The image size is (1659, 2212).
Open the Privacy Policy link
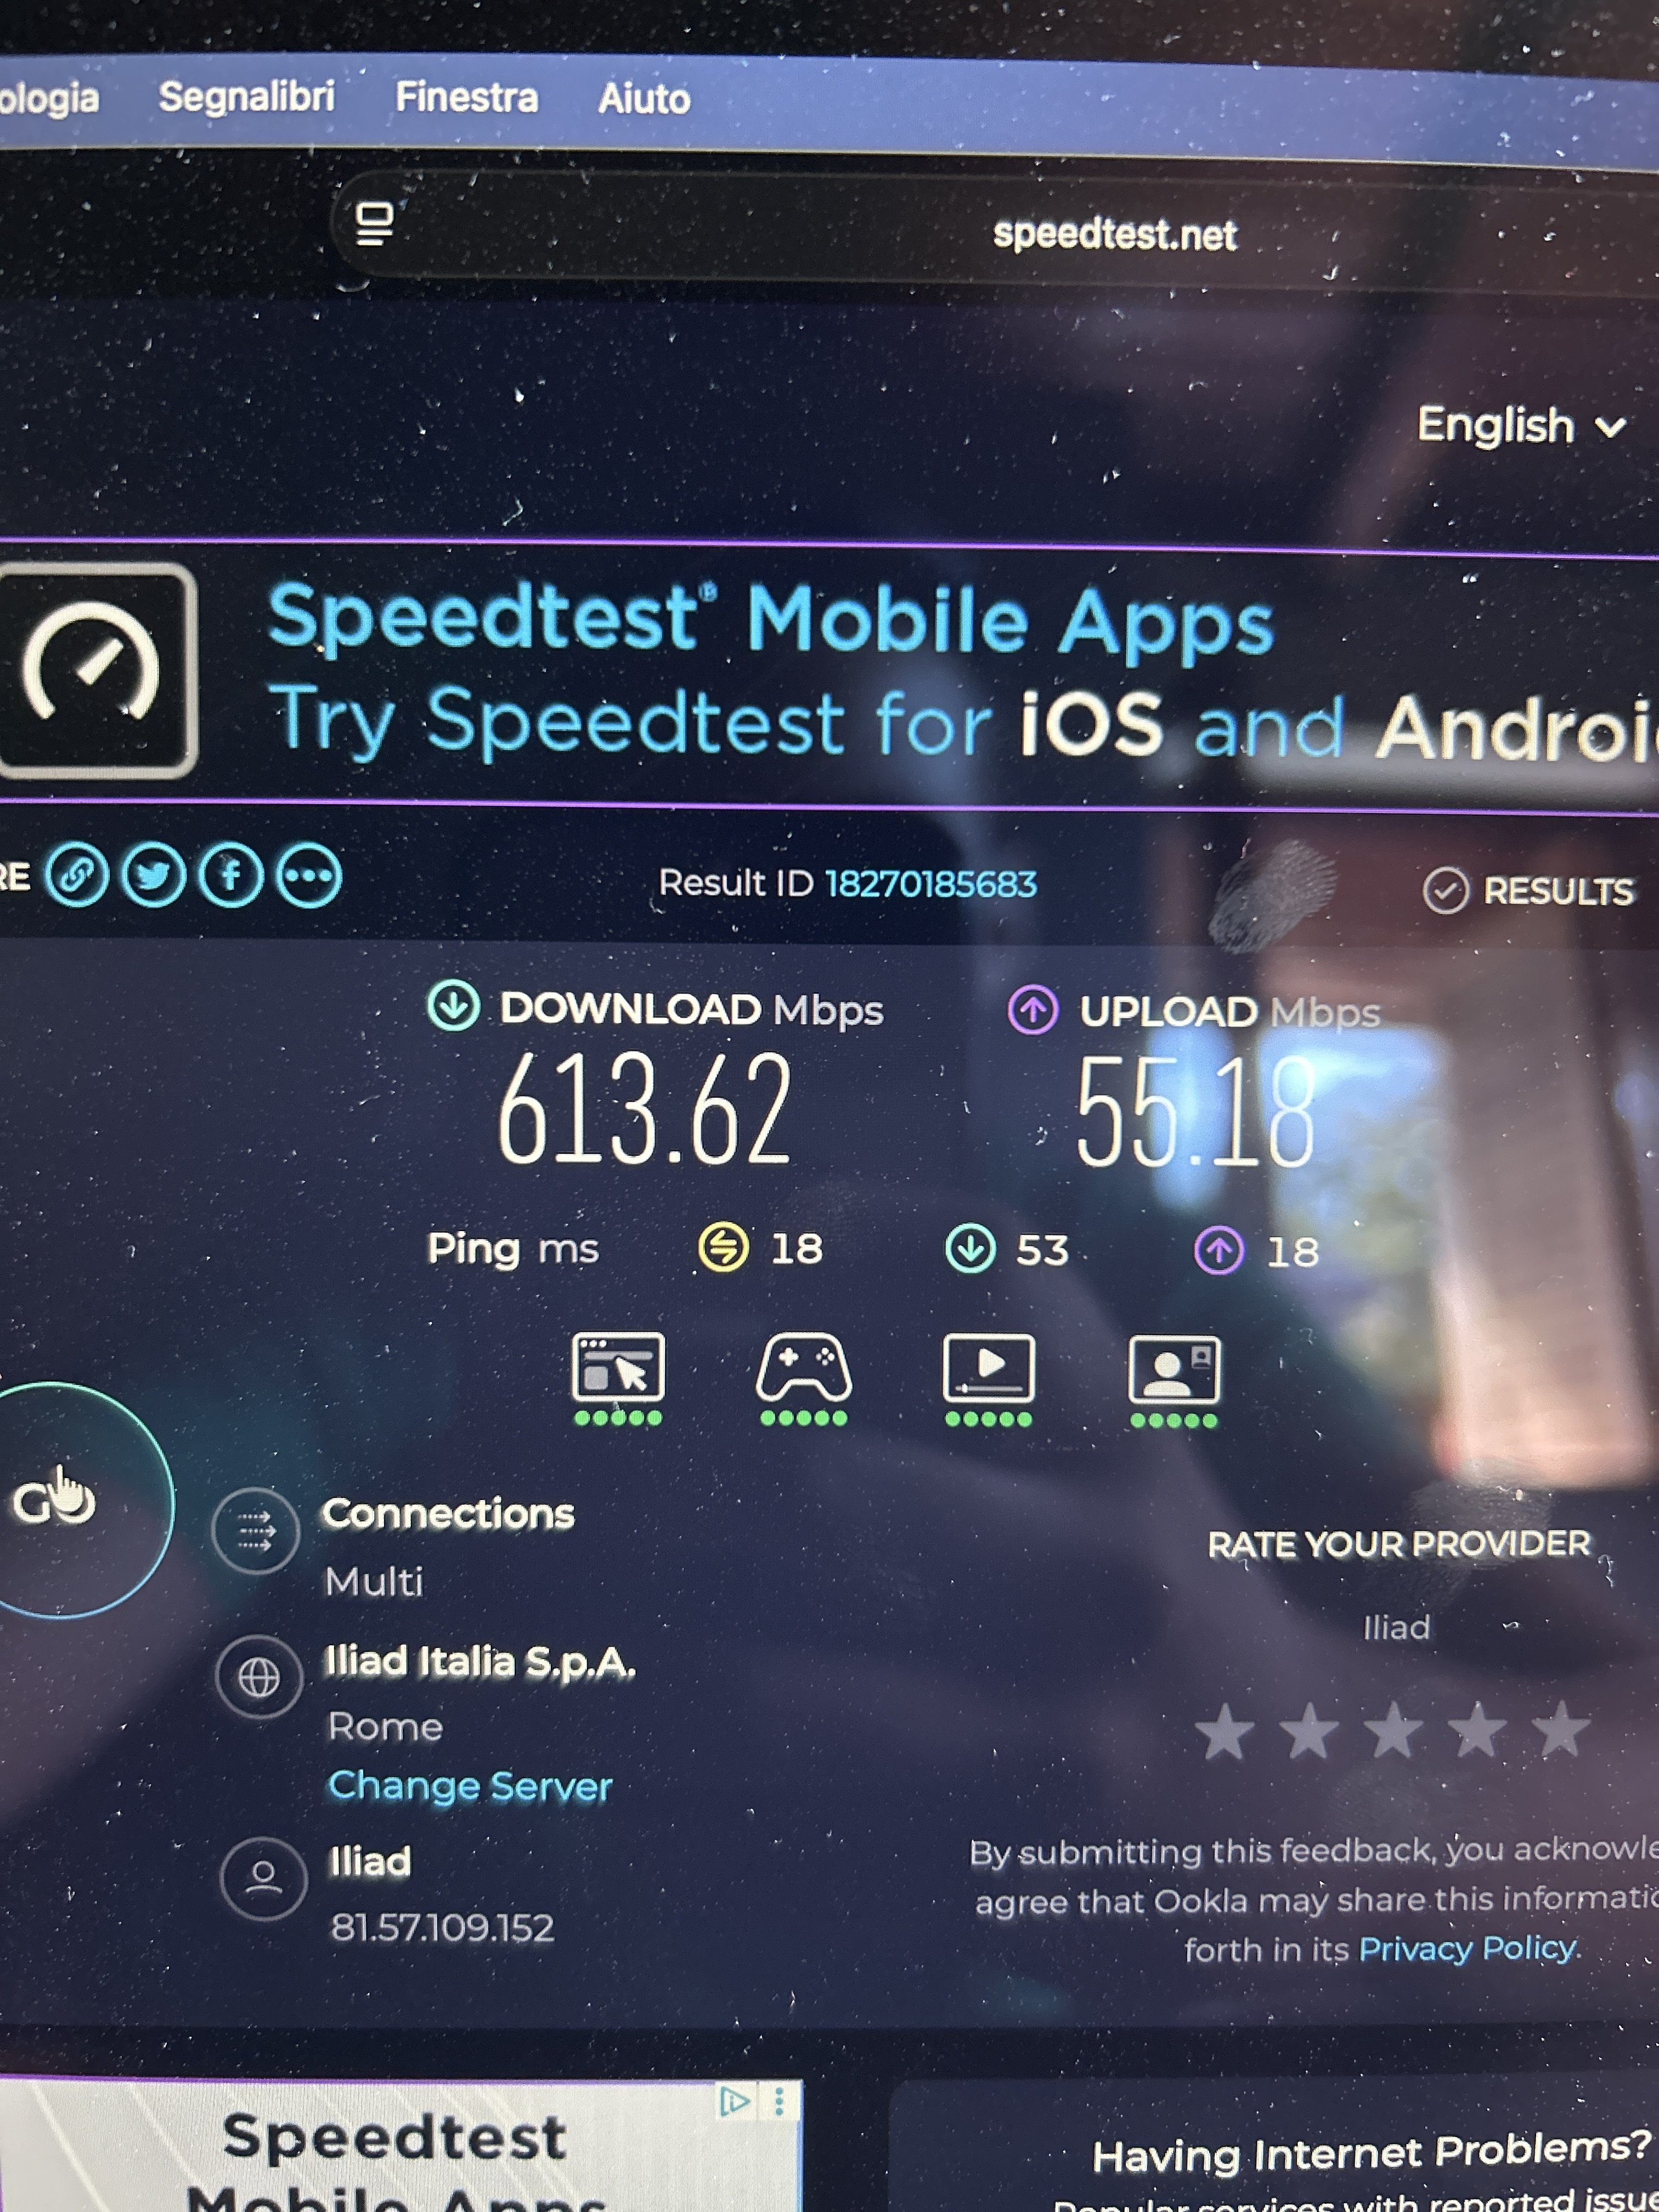coord(1467,1948)
